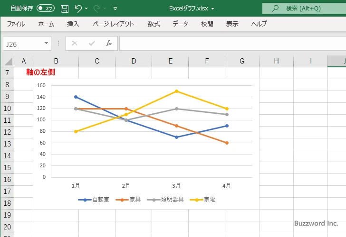Expand the Name Box dropdown arrow

[47, 43]
